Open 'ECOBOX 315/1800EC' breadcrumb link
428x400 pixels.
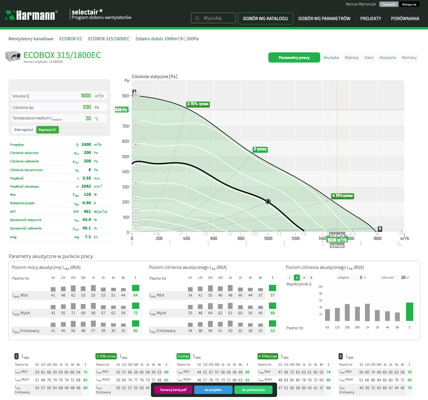109,39
